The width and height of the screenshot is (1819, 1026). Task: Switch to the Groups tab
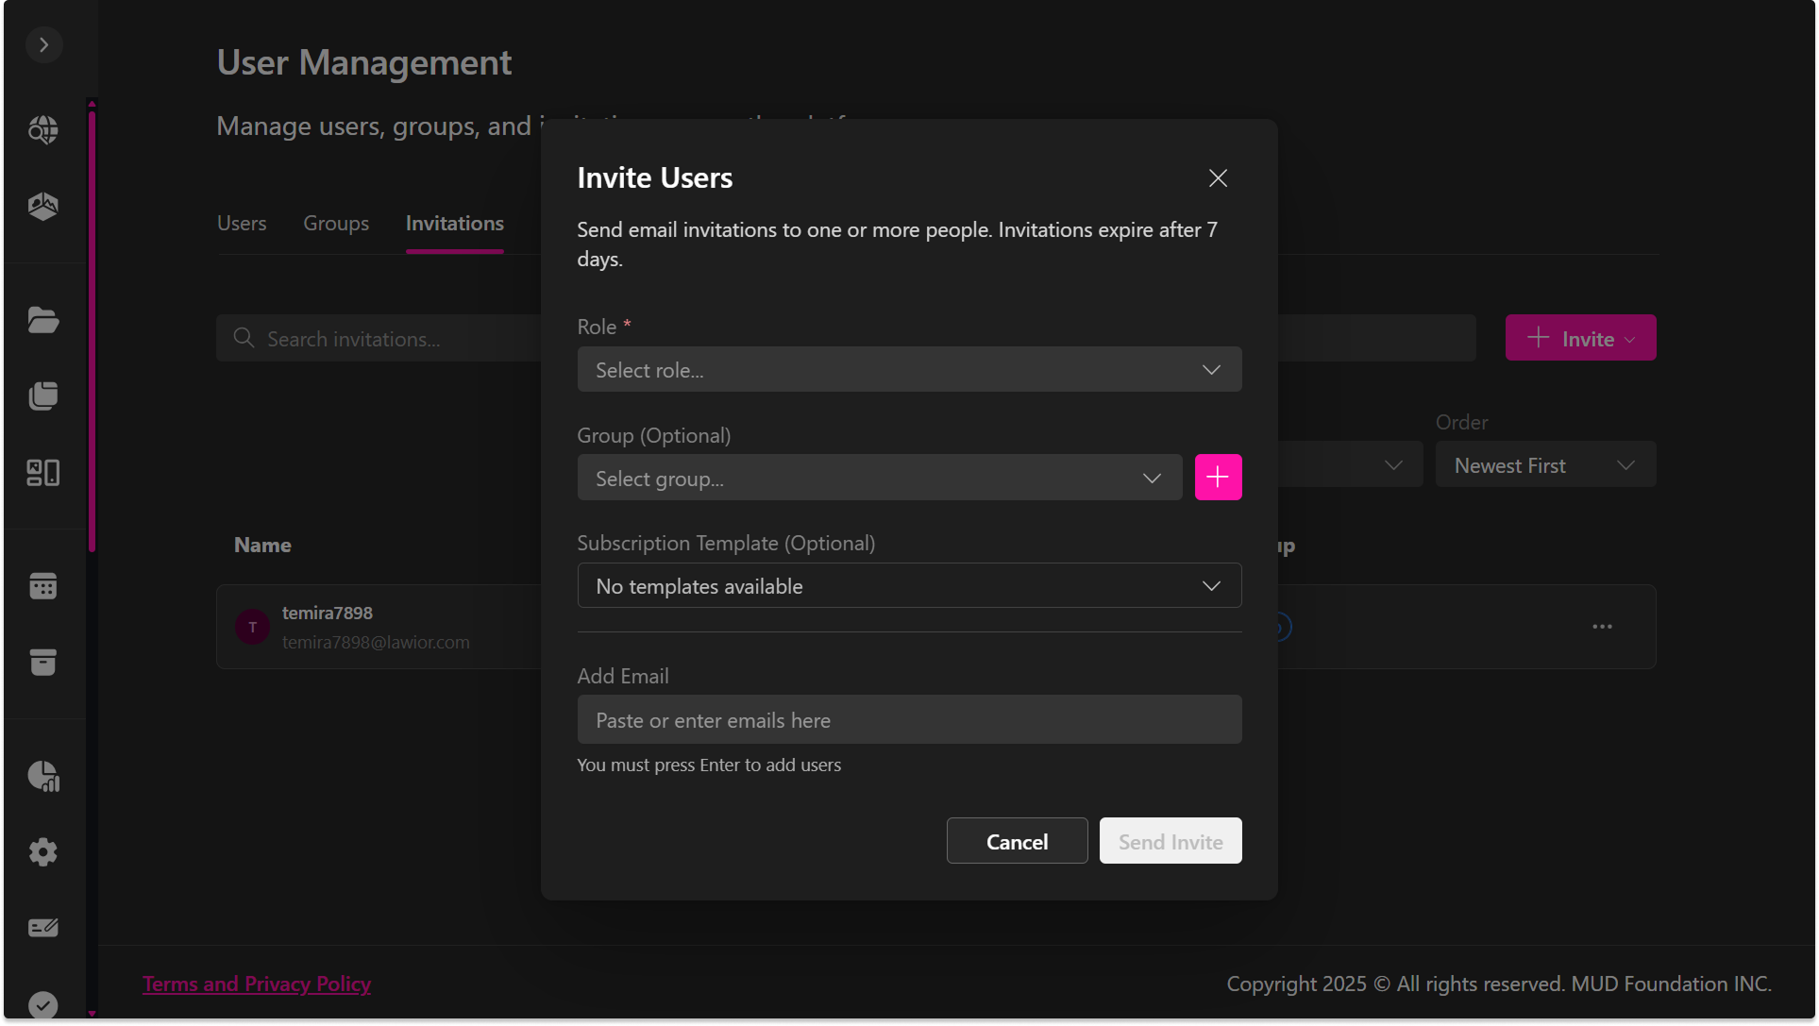pyautogui.click(x=335, y=224)
